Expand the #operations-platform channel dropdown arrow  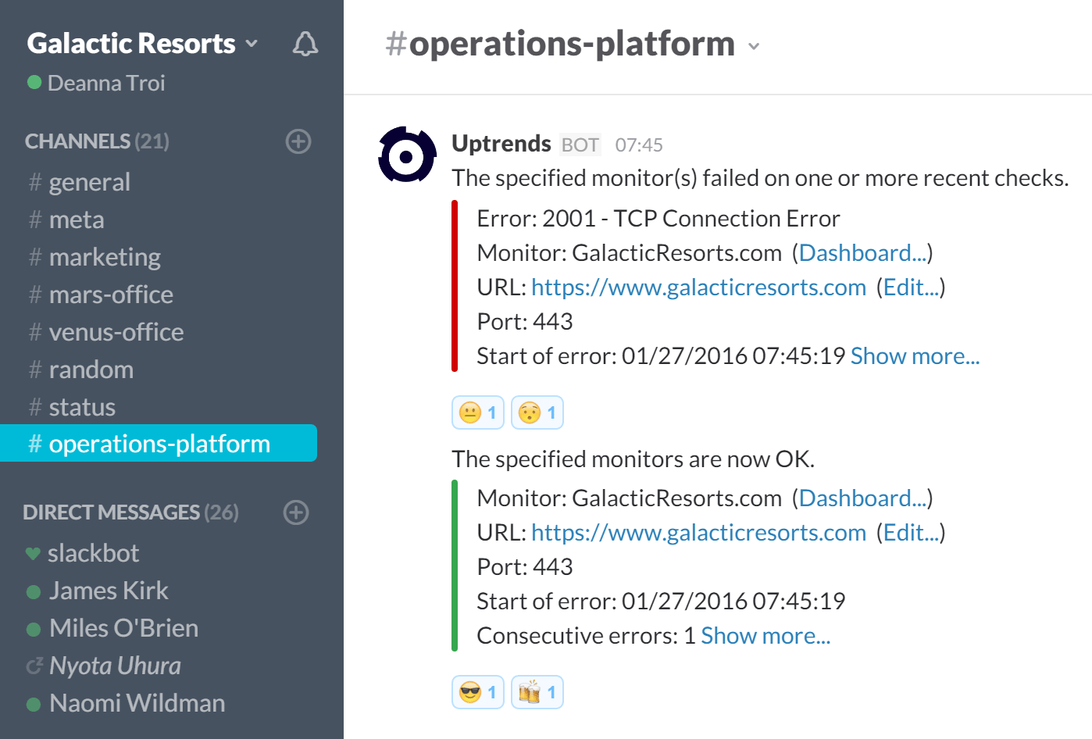point(754,46)
